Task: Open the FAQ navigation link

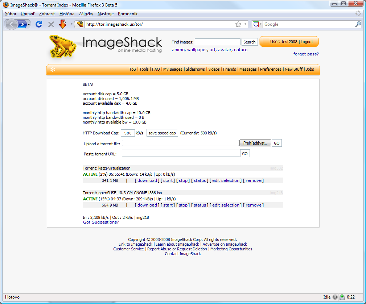Action: point(156,69)
